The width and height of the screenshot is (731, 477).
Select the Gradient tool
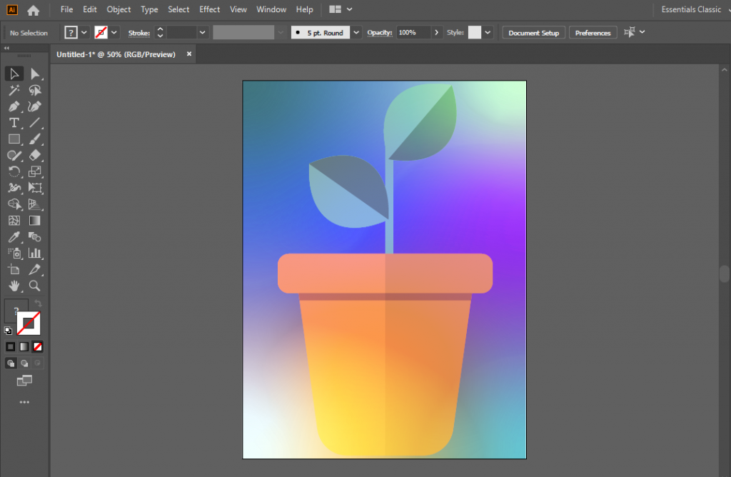point(36,220)
